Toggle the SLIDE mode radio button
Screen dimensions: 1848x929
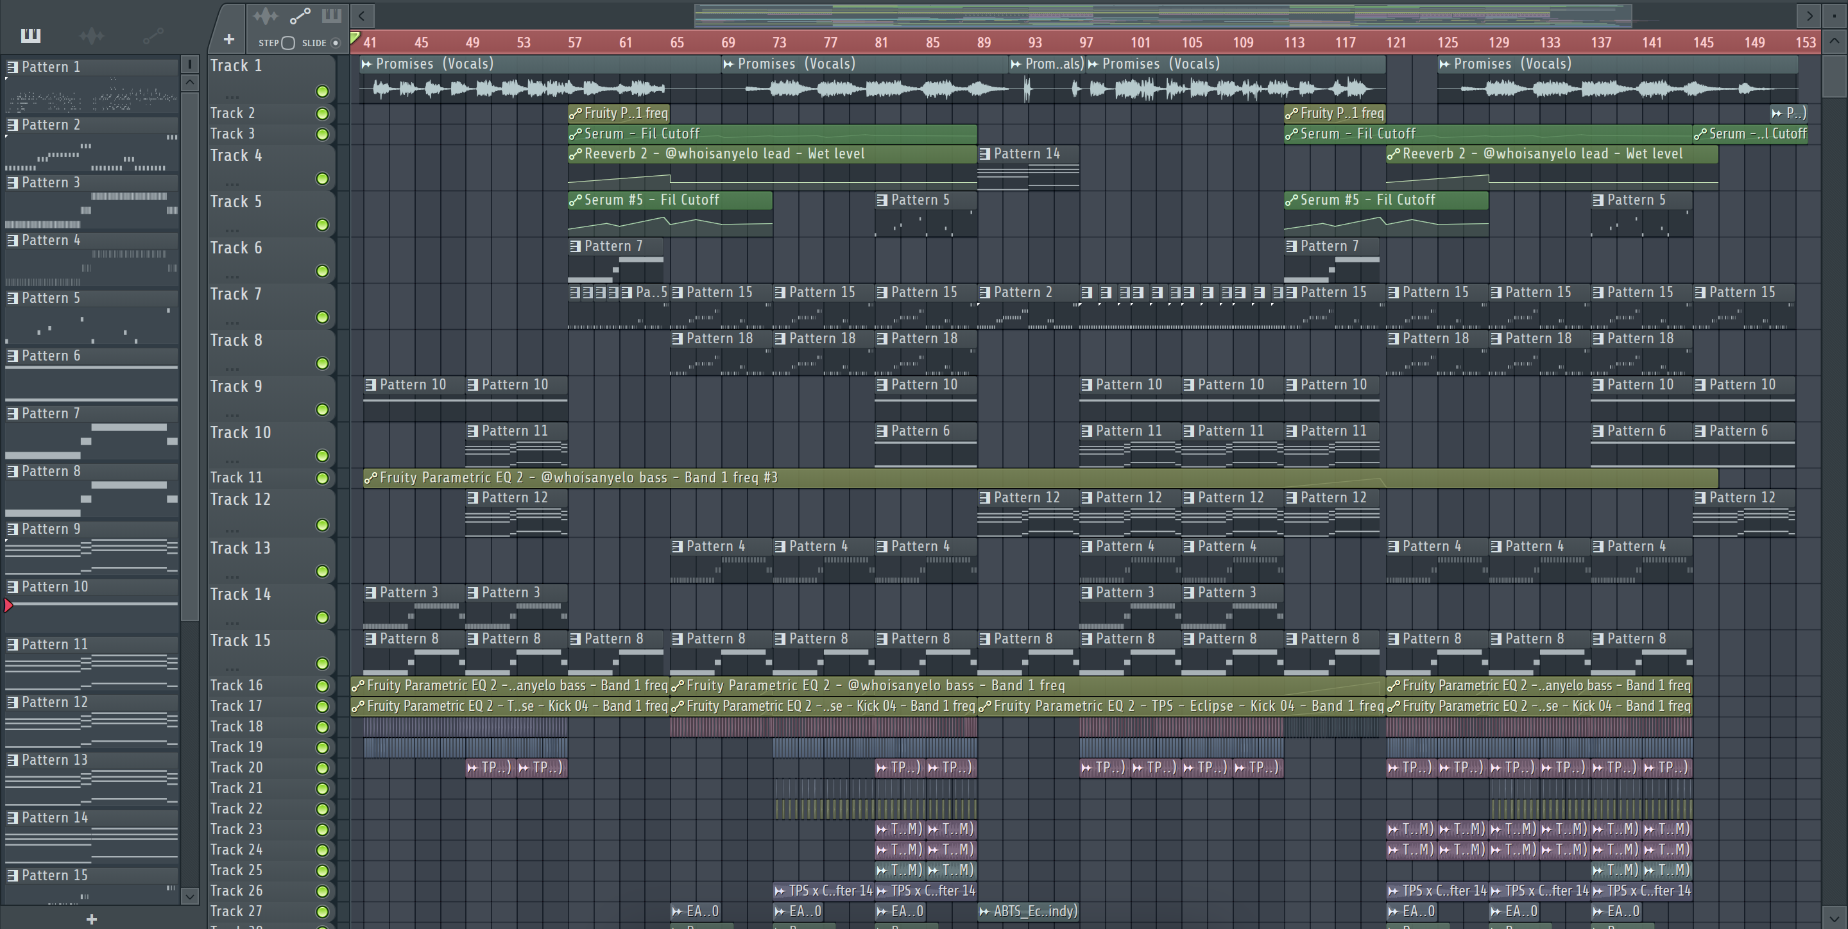334,43
